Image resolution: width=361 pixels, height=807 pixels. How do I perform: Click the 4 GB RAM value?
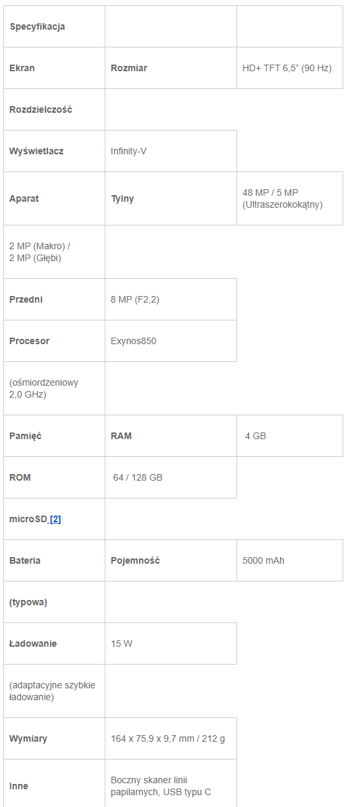tap(256, 436)
